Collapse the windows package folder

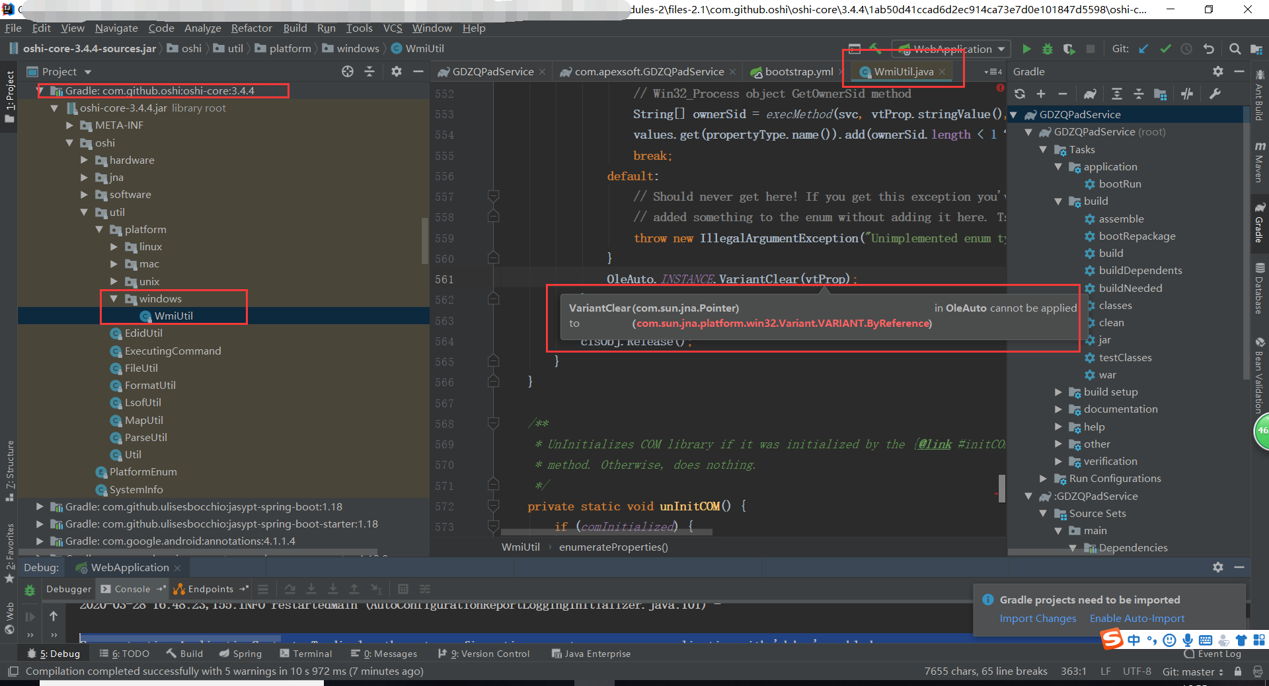pyautogui.click(x=114, y=299)
